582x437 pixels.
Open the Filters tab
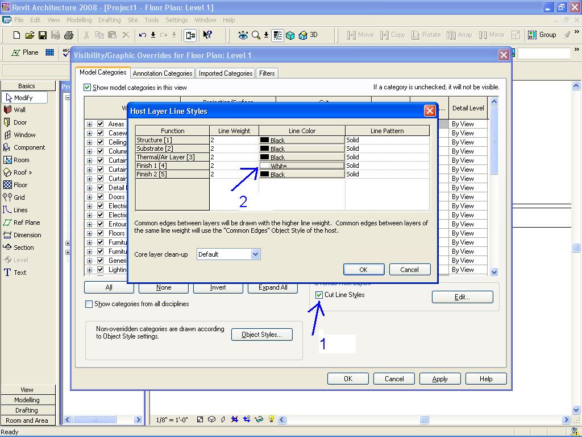pos(267,73)
